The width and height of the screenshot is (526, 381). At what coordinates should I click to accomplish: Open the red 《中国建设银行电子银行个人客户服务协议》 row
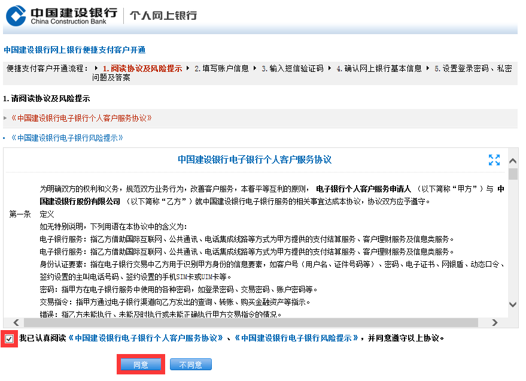pos(260,118)
